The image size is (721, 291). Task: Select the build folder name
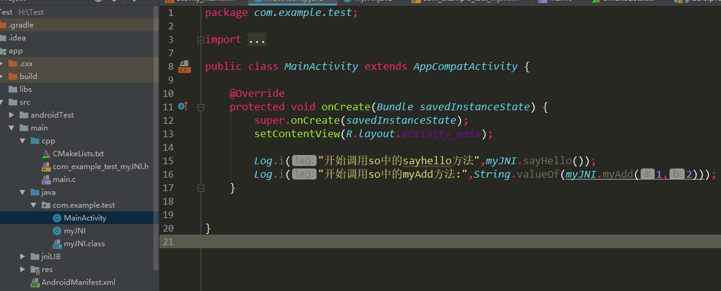(28, 77)
